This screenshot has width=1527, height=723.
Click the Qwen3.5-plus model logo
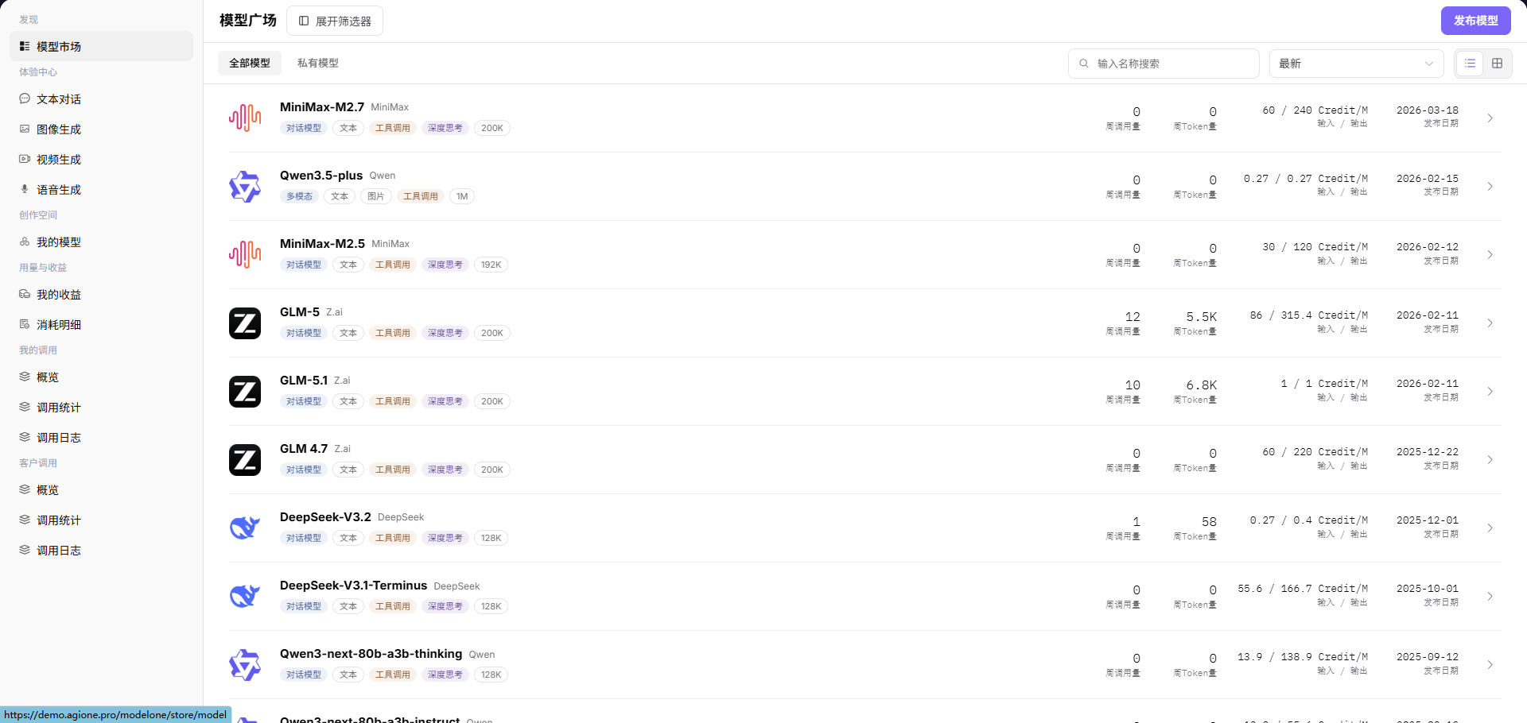pyautogui.click(x=245, y=187)
